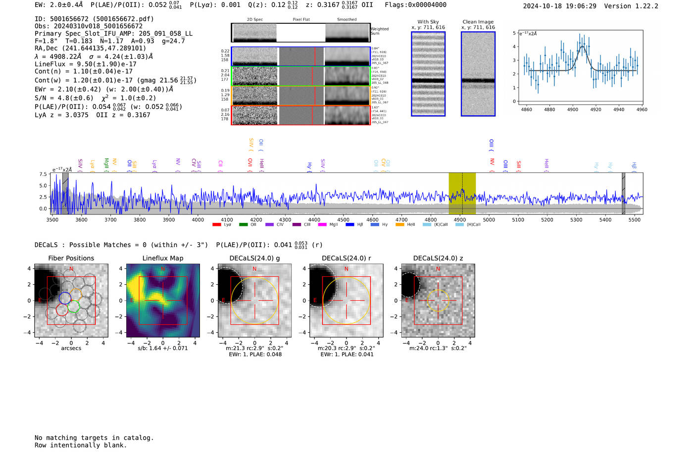Open the DECaLS(24.0) g image
The image size is (693, 472).
(x=255, y=301)
